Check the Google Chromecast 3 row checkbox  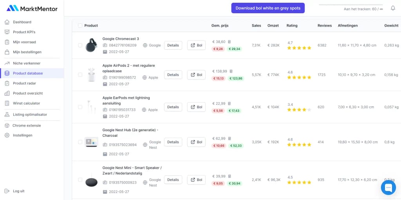tap(80, 45)
